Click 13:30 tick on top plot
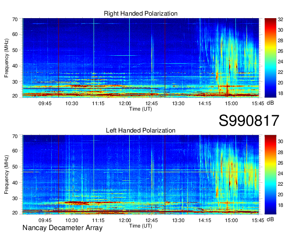The width and height of the screenshot is (288, 233). click(x=178, y=103)
